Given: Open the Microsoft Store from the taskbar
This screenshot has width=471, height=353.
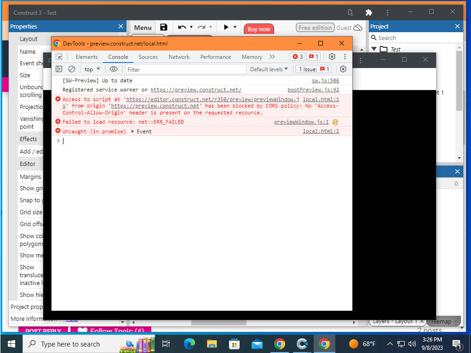Looking at the screenshot, I should 234,344.
